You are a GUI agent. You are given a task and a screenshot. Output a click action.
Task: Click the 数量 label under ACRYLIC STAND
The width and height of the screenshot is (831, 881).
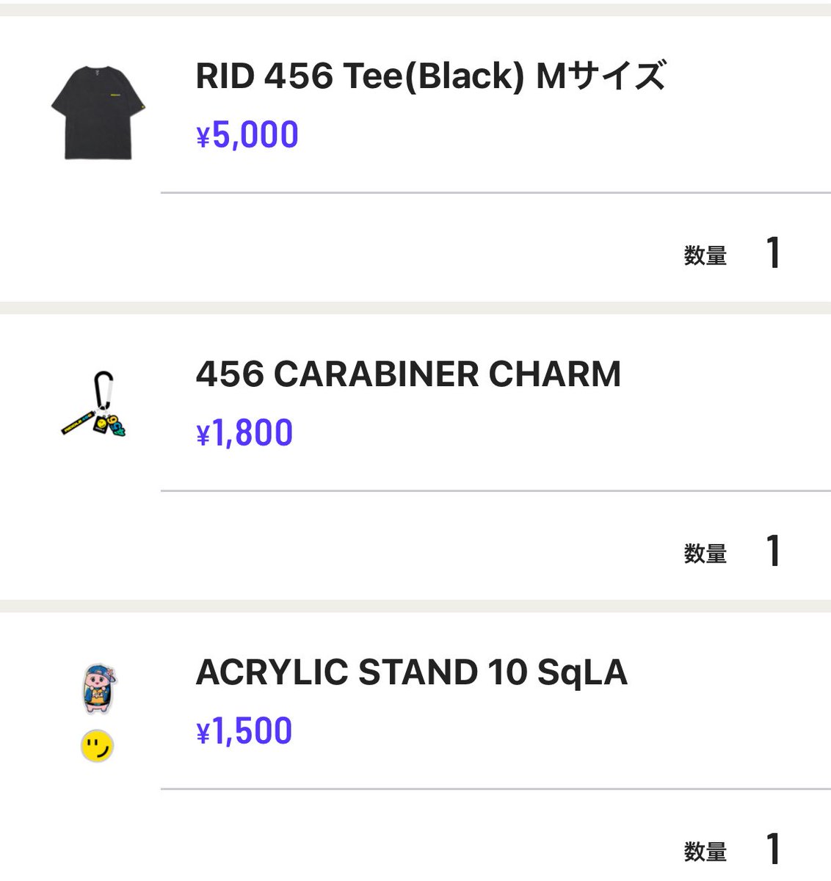pos(705,852)
